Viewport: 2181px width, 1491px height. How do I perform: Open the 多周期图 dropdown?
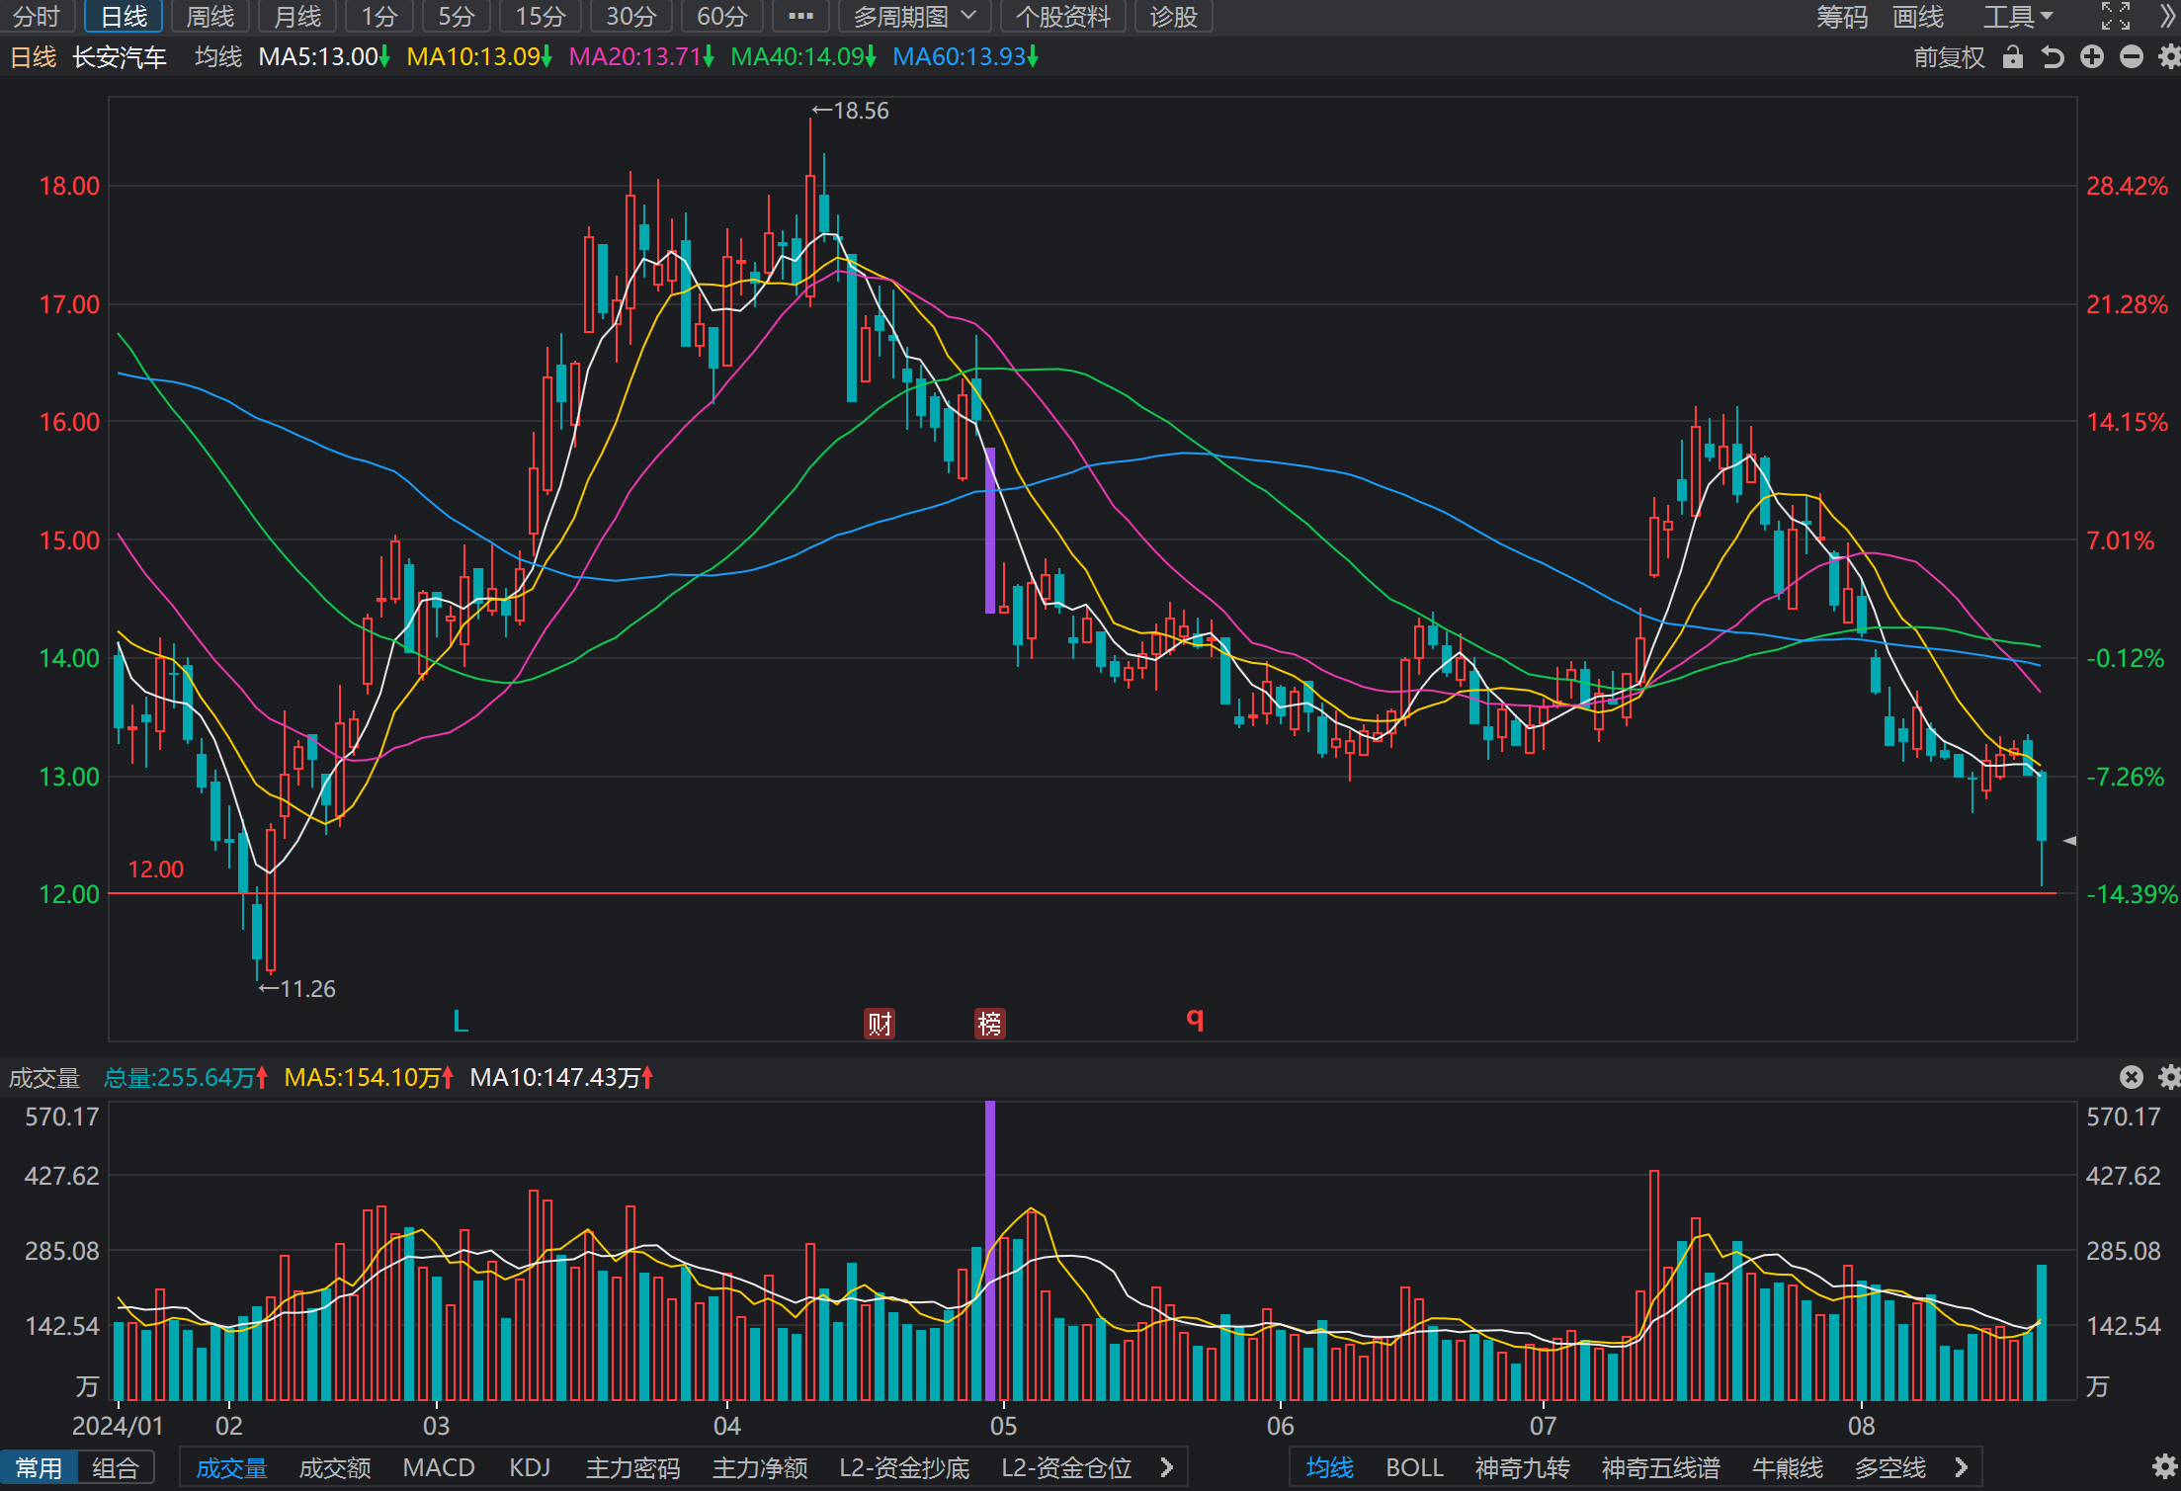point(914,17)
